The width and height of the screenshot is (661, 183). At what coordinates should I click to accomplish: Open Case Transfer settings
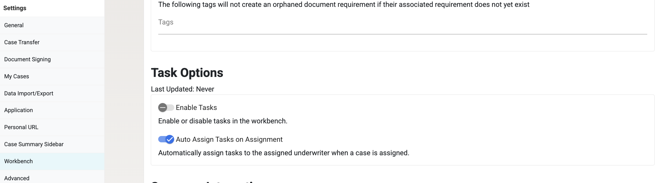point(52,42)
